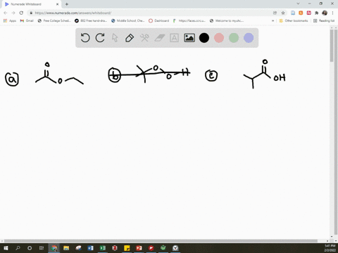
Task: Open the Dashboard bookmark
Action: coord(159,20)
